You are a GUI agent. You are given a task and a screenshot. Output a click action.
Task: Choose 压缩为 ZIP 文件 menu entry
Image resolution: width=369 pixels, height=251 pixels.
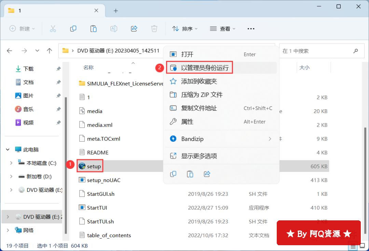[x=202, y=95]
